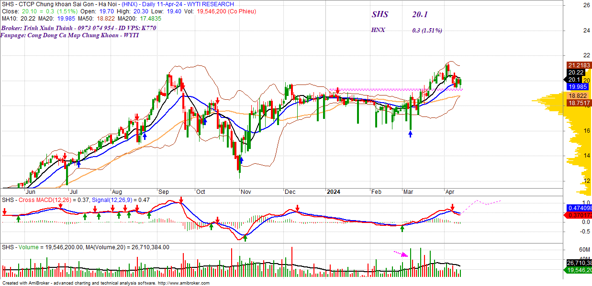592x286 pixels.
Task: Click the '24' price axis label
Action: 586,31
